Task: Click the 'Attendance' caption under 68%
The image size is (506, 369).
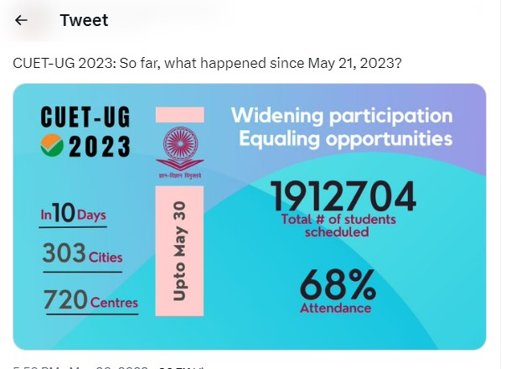Action: 335,309
